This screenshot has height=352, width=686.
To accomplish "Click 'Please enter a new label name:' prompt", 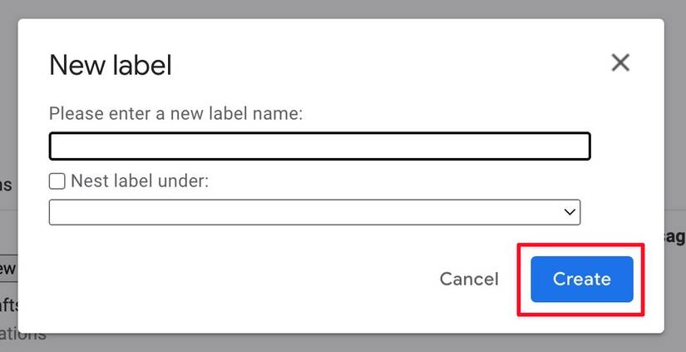I will pyautogui.click(x=175, y=113).
